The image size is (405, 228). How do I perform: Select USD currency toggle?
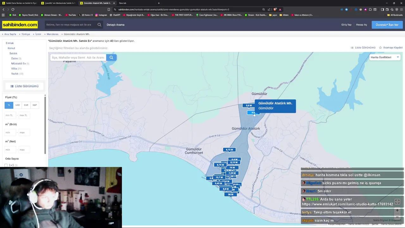17,105
